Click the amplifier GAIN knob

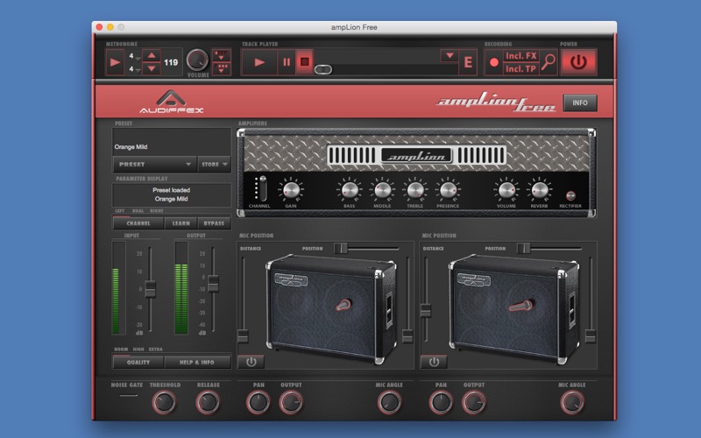291,189
